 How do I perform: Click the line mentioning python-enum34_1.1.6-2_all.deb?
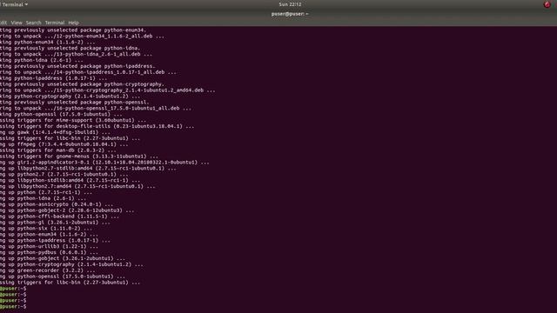pos(82,37)
